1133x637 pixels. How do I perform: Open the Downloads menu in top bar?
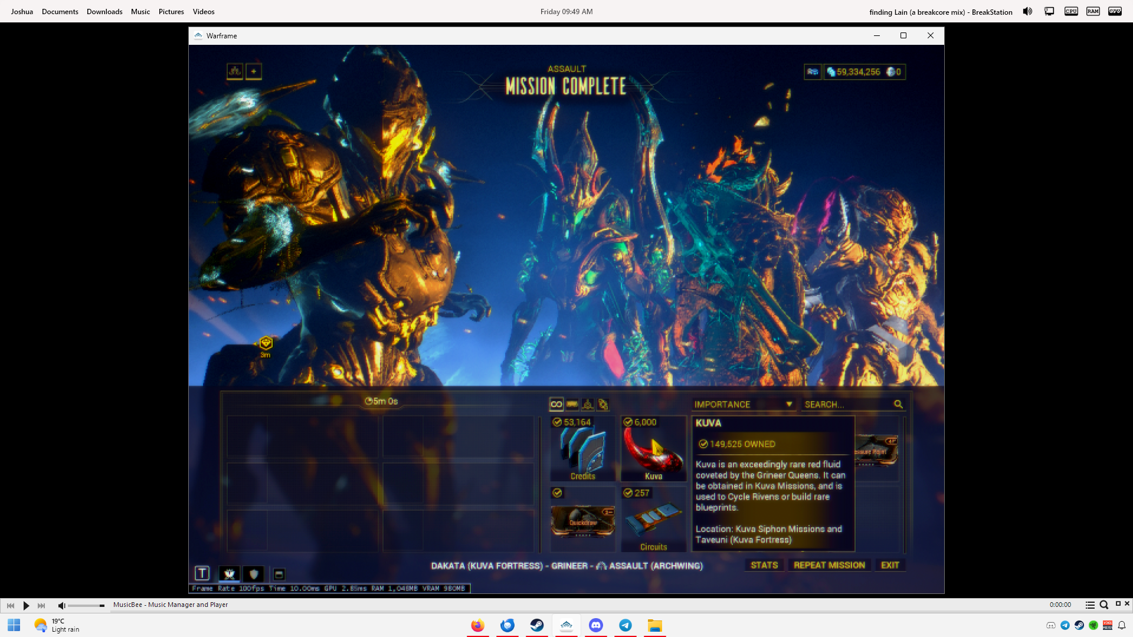point(104,11)
